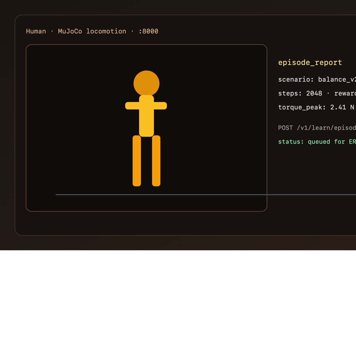Click the 'MuJoCo locomotion' text
This screenshot has height=356, width=356.
(92, 31)
